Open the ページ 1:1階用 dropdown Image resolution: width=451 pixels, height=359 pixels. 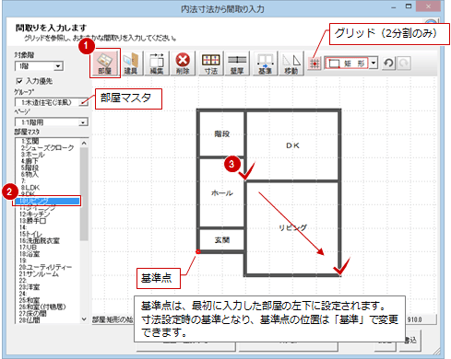(52, 122)
